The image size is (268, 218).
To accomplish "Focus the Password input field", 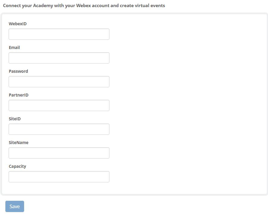I will (59, 81).
